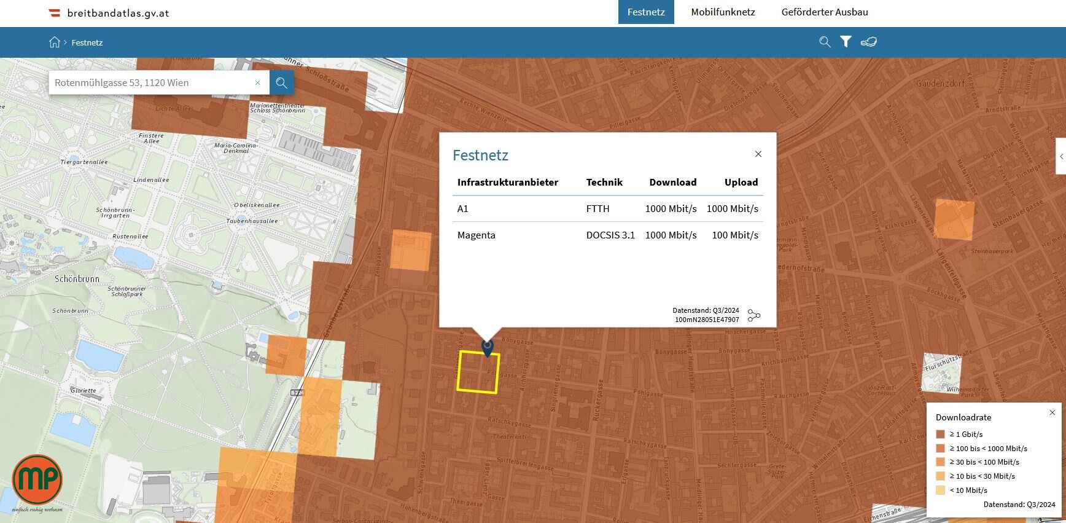Viewport: 1066px width, 523px height.
Task: Click Datenstand: Q3/2024 in legend
Action: (1019, 505)
